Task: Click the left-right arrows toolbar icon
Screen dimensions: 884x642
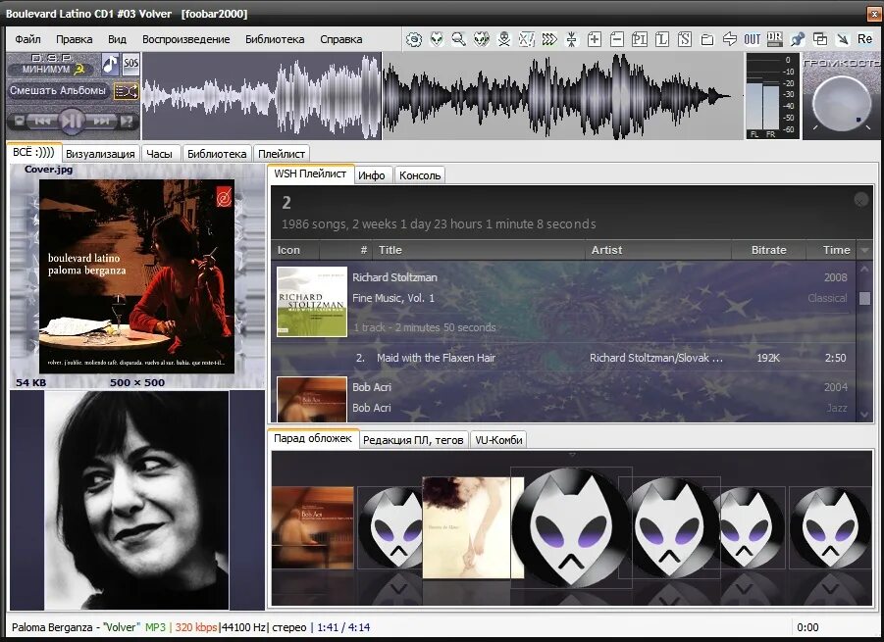Action: (730, 39)
